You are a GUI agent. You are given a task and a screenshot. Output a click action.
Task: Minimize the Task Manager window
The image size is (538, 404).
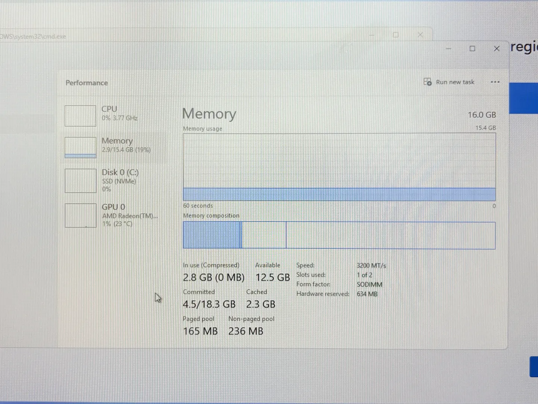(x=448, y=49)
